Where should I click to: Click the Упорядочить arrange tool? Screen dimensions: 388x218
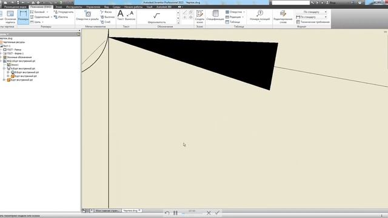pyautogui.click(x=64, y=12)
